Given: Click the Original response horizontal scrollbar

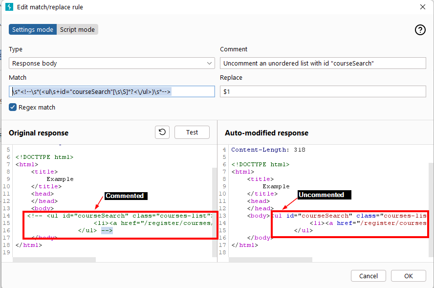Looking at the screenshot, I should pyautogui.click(x=54, y=259).
